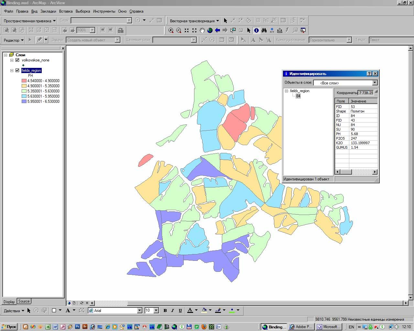The width and height of the screenshot is (414, 331).
Task: Click the purple 5.950001 - 6.530000 legend swatch
Action: [x=24, y=101]
